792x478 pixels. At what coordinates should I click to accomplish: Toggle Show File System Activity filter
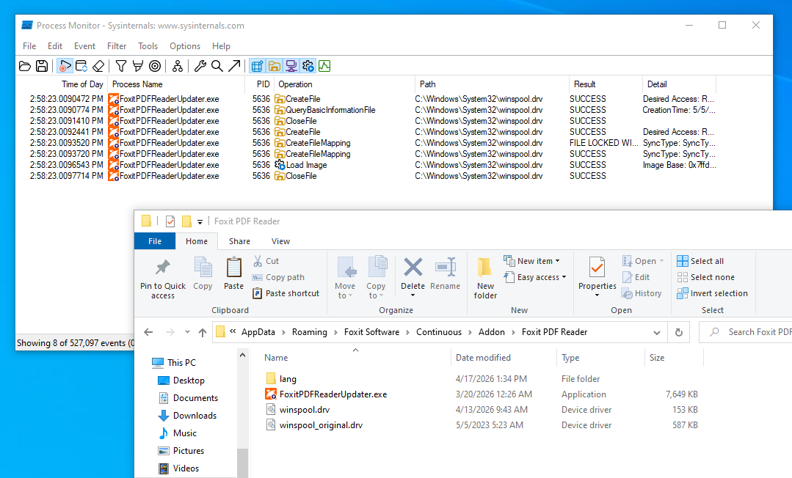[x=275, y=66]
